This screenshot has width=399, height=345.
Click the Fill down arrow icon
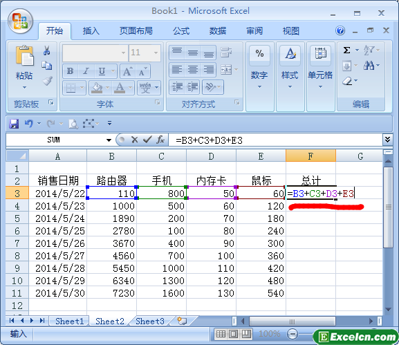point(347,66)
